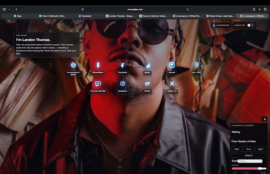Viewport: 270px width, 174px height.
Task: Click the NEXT button in jukebox
Action: tap(260, 149)
